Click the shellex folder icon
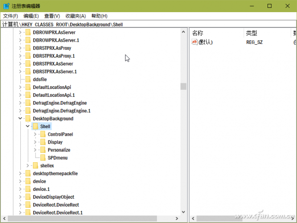The width and height of the screenshot is (297, 223). tap(36, 166)
